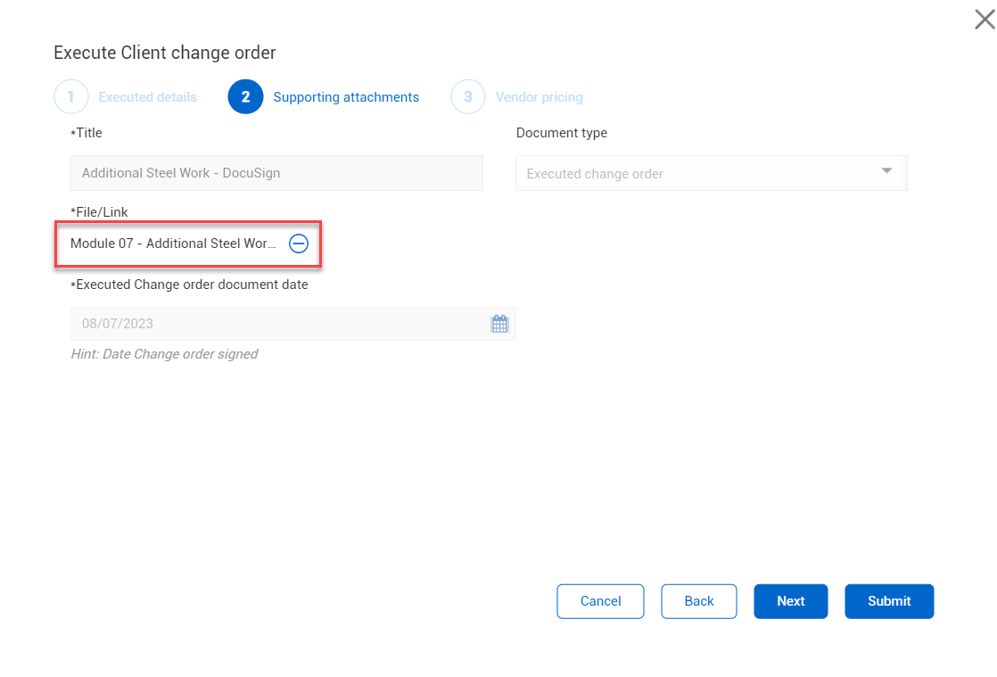Jump to Vendor pricing step

(x=539, y=97)
